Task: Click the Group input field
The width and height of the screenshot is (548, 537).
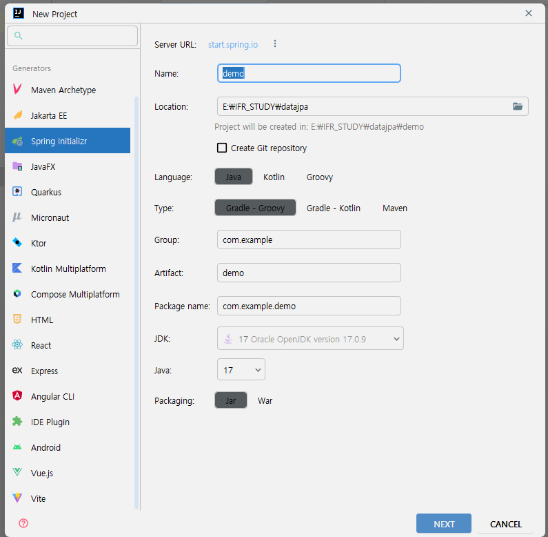Action: (309, 240)
